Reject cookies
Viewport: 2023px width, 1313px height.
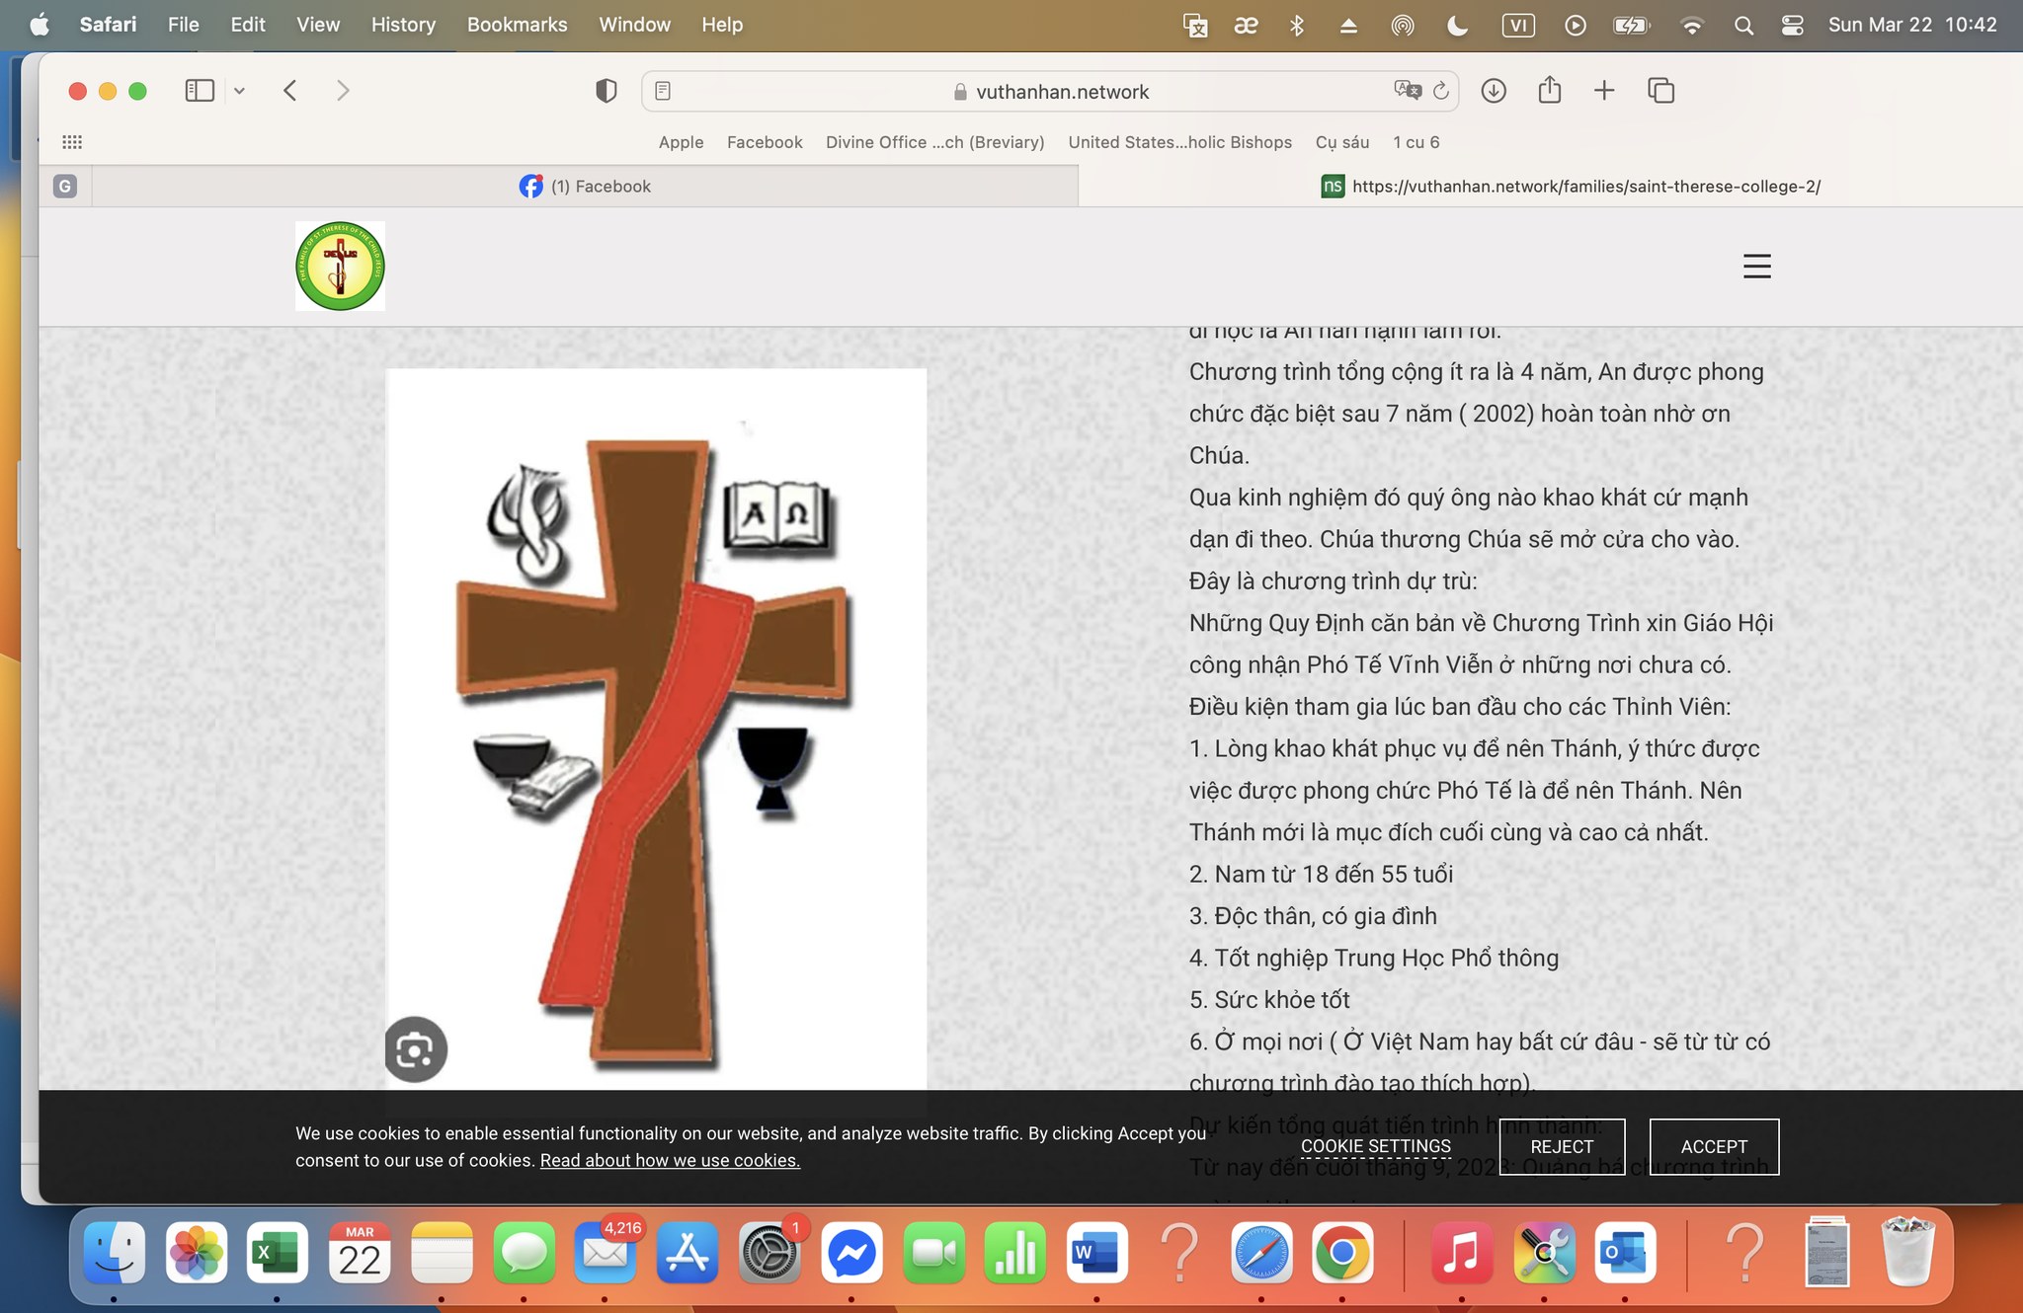(1562, 1146)
